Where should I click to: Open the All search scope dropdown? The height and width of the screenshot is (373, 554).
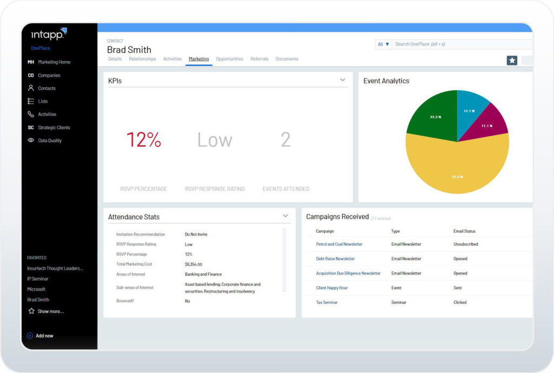383,44
